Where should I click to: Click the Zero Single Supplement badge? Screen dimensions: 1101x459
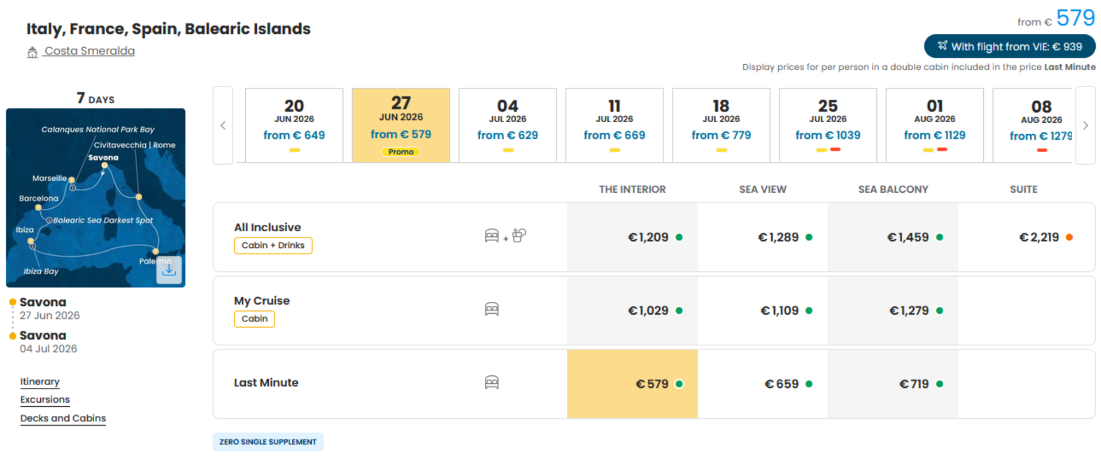[268, 442]
